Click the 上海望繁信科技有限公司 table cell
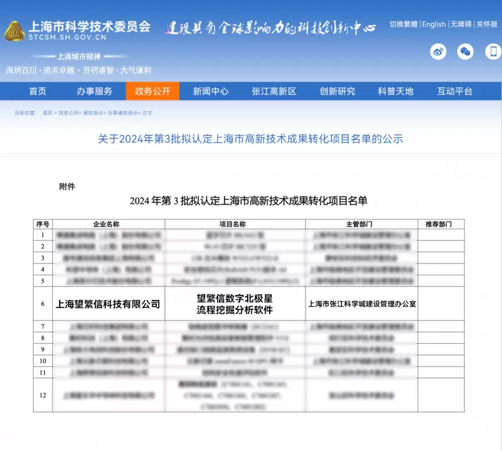 pos(108,304)
